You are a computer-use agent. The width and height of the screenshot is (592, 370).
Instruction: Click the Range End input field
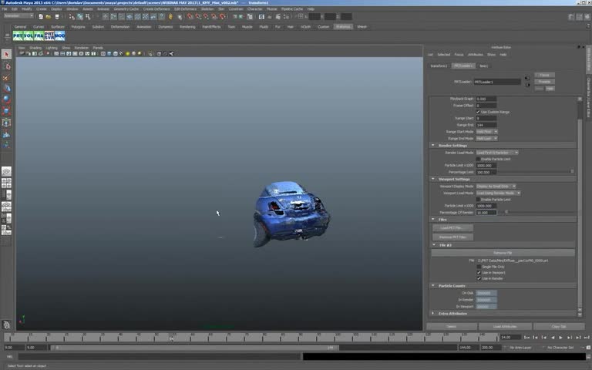coord(486,125)
